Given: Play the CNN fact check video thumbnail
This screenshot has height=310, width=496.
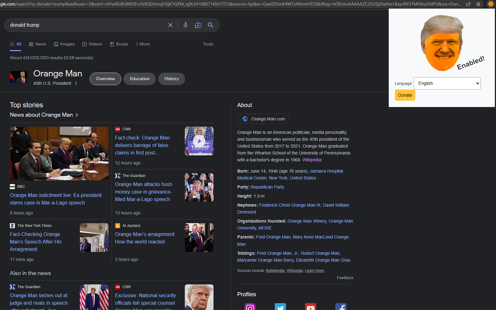Looking at the screenshot, I should pos(199,141).
